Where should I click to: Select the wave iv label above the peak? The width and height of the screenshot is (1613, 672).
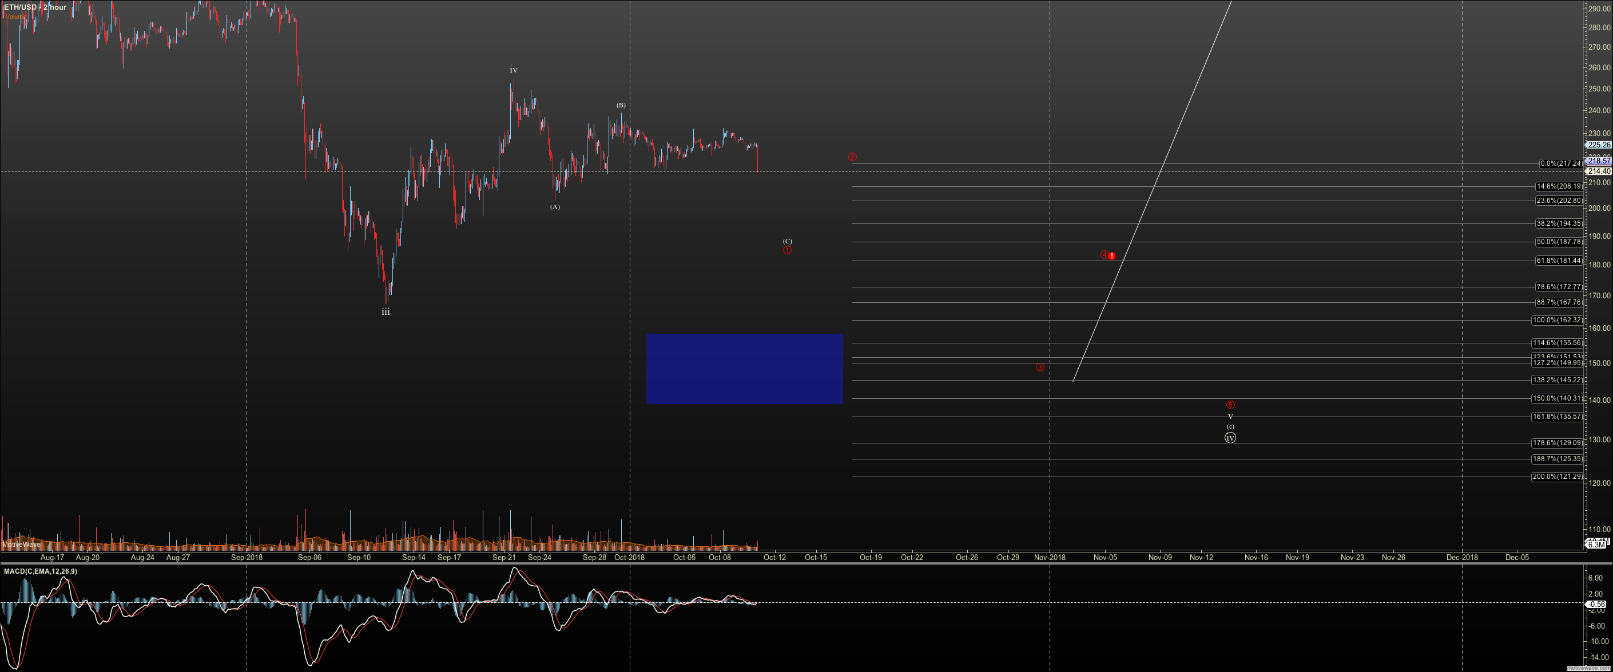tap(514, 70)
